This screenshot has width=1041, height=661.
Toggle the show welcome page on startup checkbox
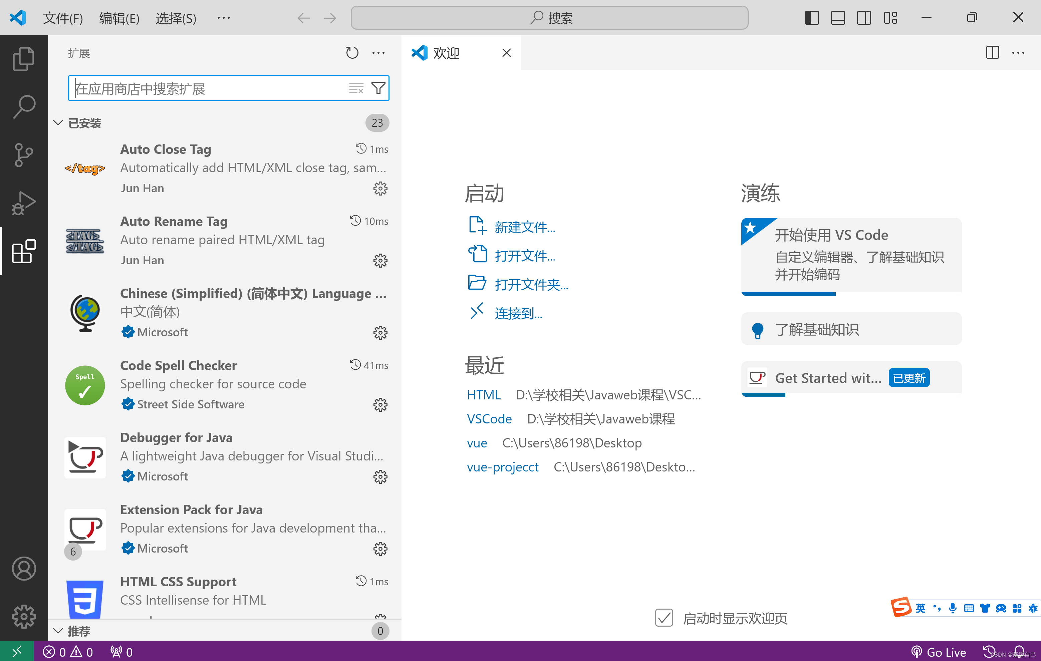(x=664, y=618)
